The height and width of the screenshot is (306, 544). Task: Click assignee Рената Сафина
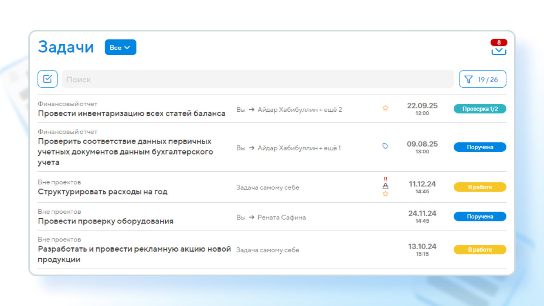[x=283, y=217]
